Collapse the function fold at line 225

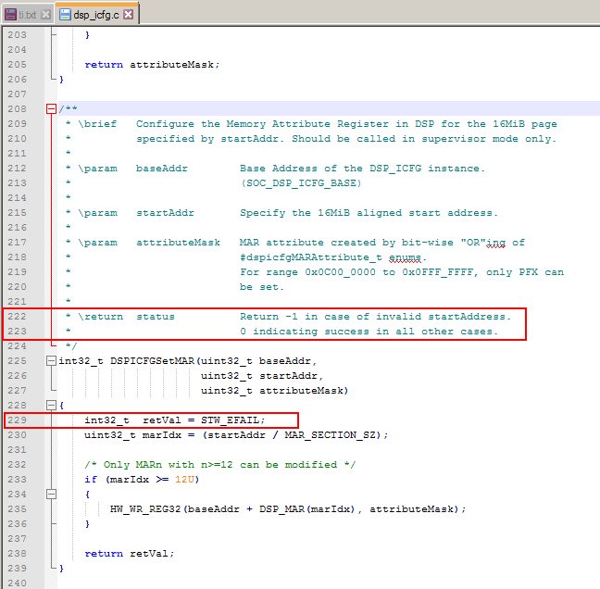click(x=51, y=361)
